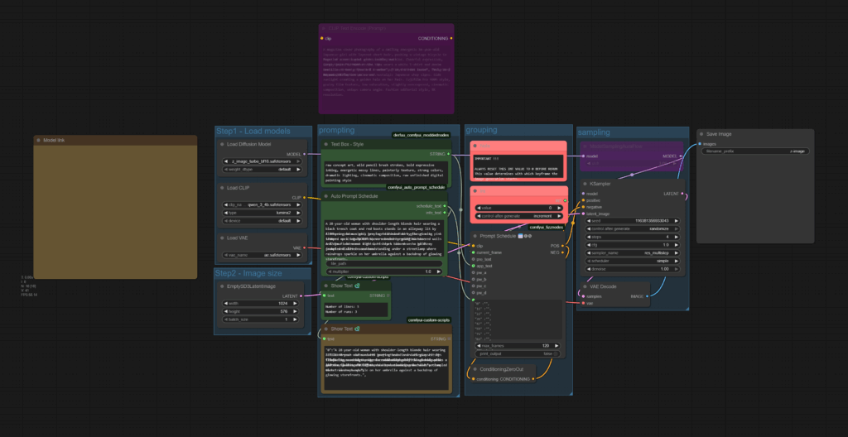Click the Prompt Schedule node title icon
The image size is (848, 437).
click(520, 236)
